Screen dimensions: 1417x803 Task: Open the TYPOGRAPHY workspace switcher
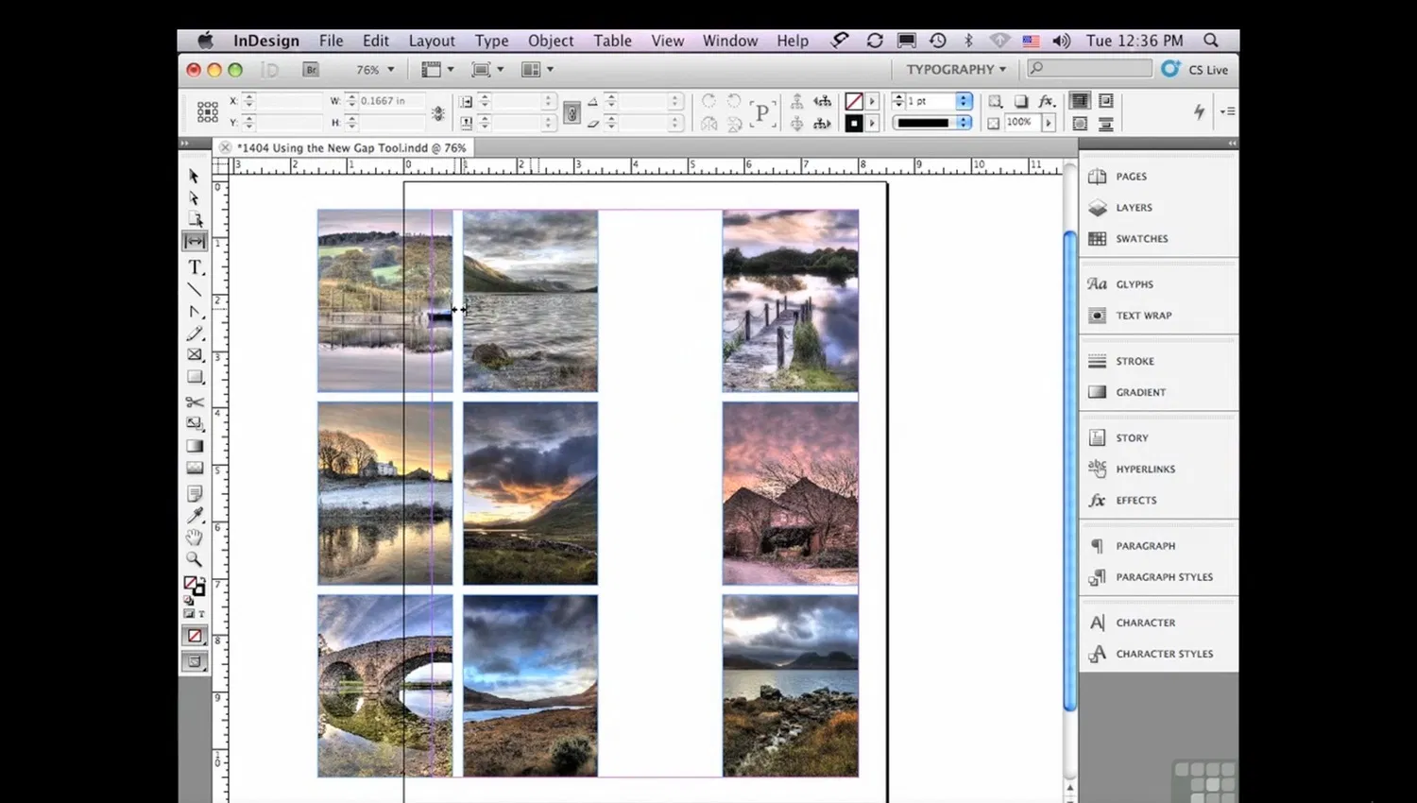click(x=956, y=70)
